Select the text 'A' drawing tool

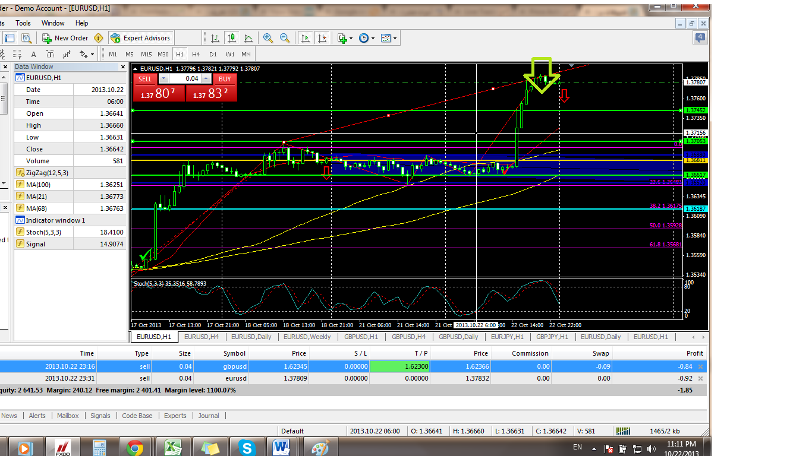coord(33,54)
